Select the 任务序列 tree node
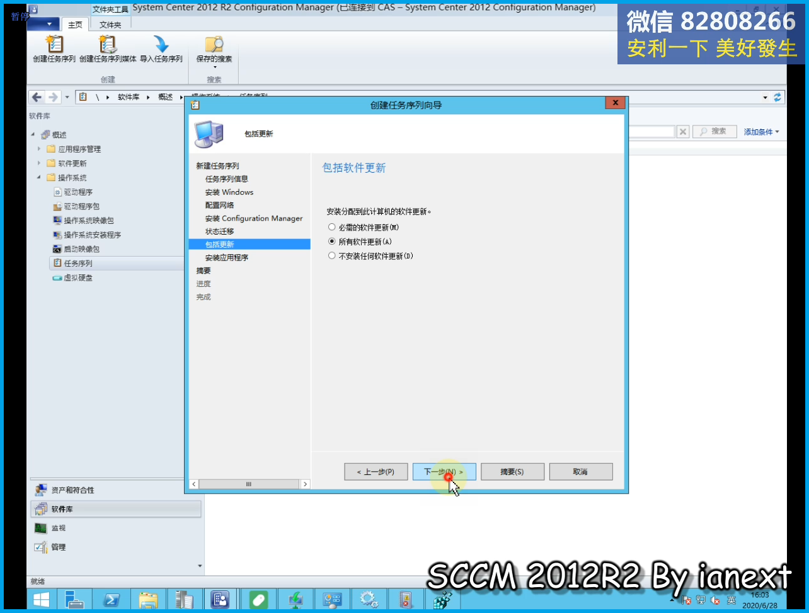The width and height of the screenshot is (809, 613). pos(78,264)
